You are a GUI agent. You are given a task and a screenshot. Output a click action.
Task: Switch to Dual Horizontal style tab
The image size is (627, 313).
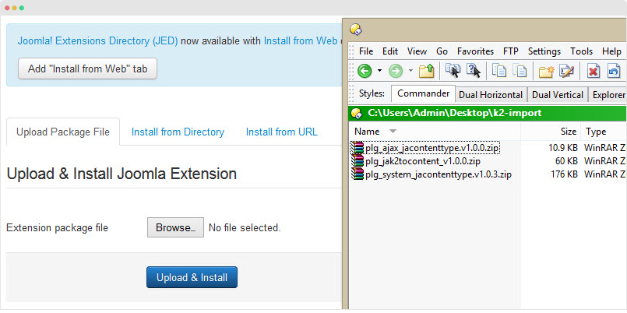(x=491, y=95)
